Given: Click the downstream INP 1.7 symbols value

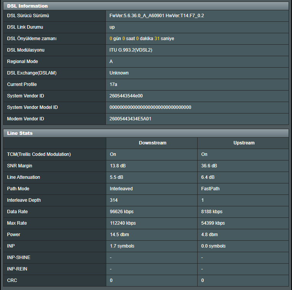Looking at the screenshot, I should (122, 246).
